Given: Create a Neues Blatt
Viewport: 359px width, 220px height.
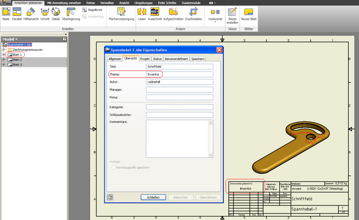Looking at the screenshot, I should click(x=249, y=14).
